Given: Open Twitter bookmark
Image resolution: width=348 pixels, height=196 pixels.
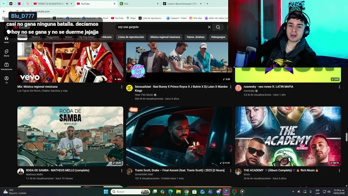Looking at the screenshot, I should pyautogui.click(x=58, y=18).
